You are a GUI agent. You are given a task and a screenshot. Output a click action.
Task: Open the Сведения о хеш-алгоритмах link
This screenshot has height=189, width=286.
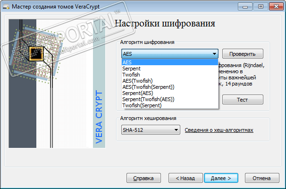coord(219,130)
